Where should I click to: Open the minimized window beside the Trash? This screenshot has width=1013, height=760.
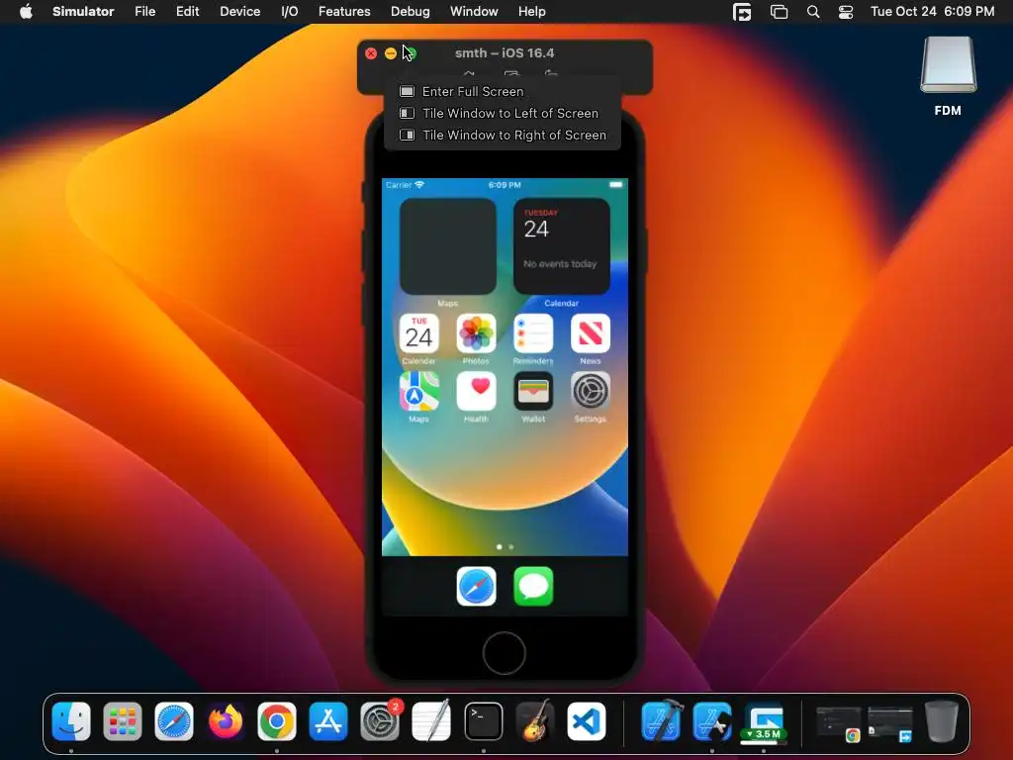[890, 723]
